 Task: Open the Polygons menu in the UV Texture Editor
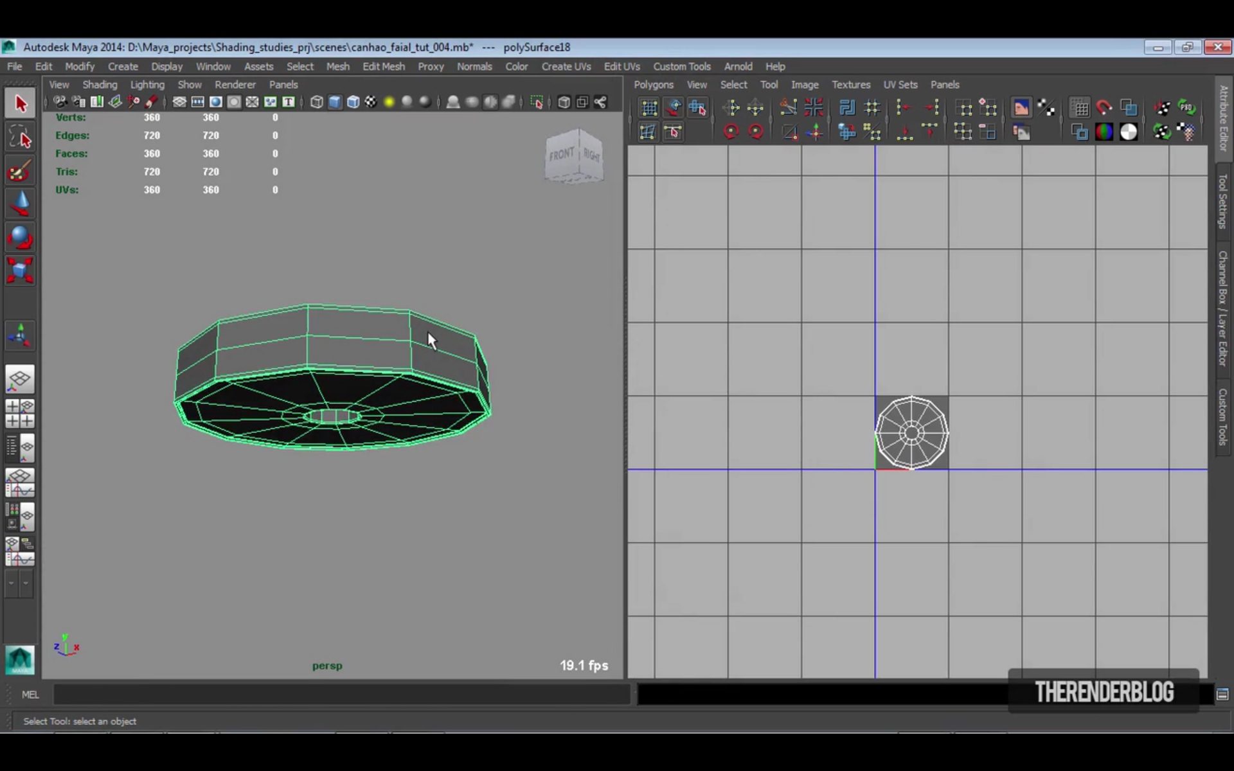tap(654, 84)
